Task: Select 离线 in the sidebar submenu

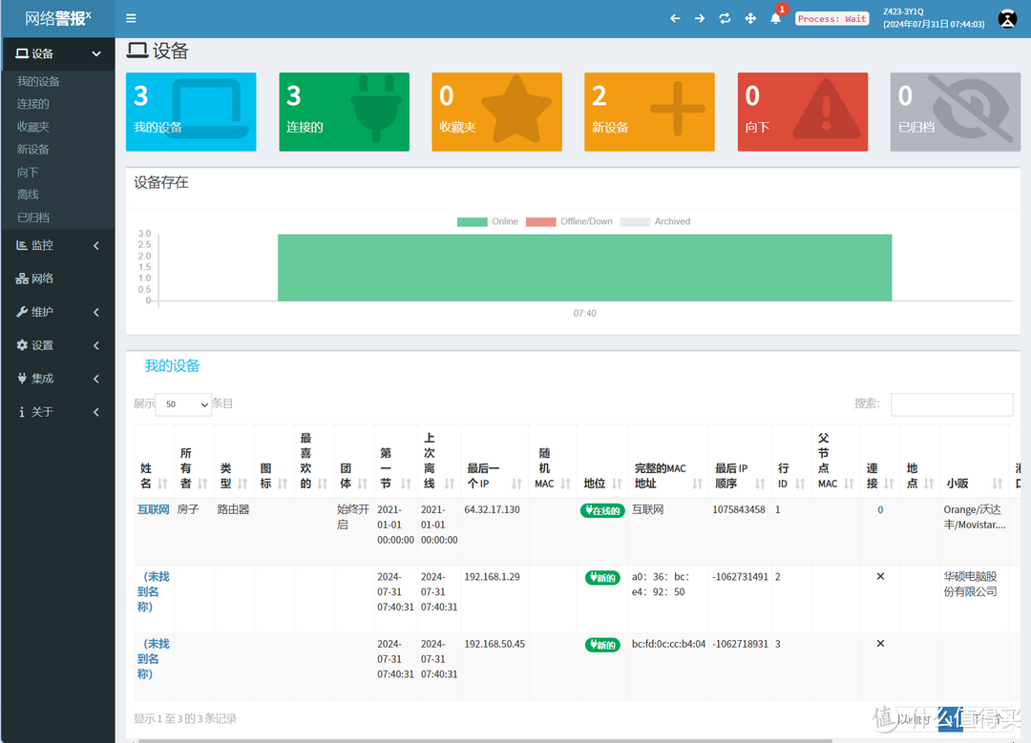Action: coord(28,195)
